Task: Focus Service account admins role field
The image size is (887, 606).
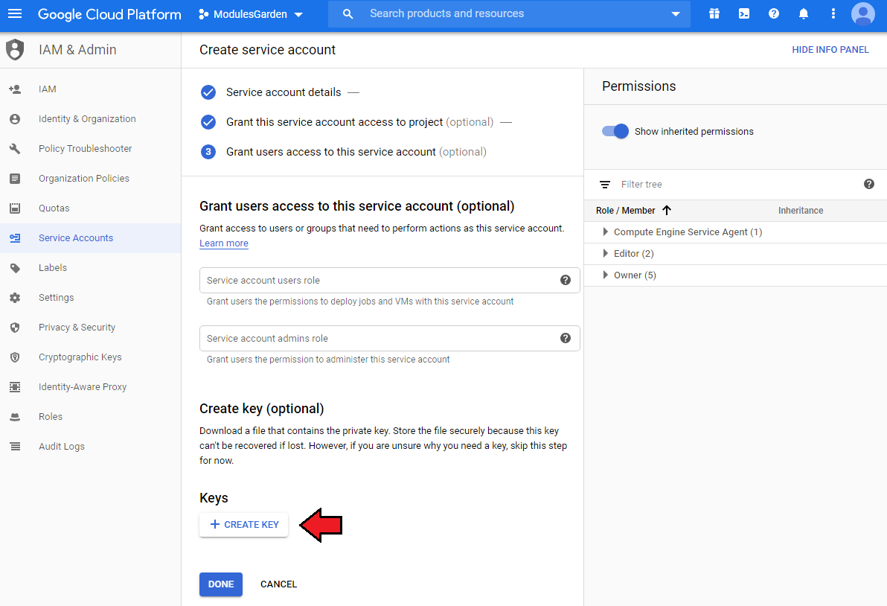Action: tap(389, 339)
